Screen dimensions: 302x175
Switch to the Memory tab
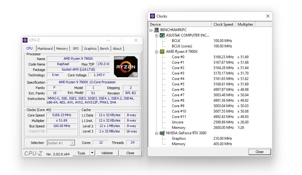point(62,49)
